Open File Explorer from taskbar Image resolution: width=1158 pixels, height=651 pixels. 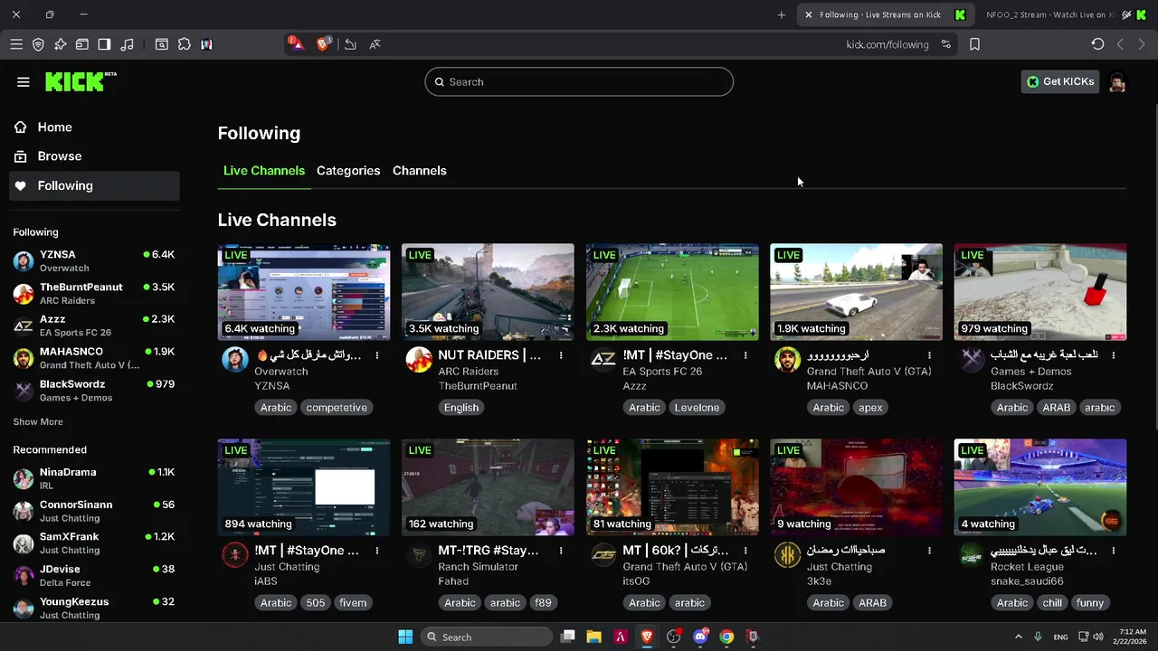[593, 637]
